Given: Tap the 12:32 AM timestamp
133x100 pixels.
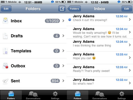Looking at the screenshot, I should (122, 80).
